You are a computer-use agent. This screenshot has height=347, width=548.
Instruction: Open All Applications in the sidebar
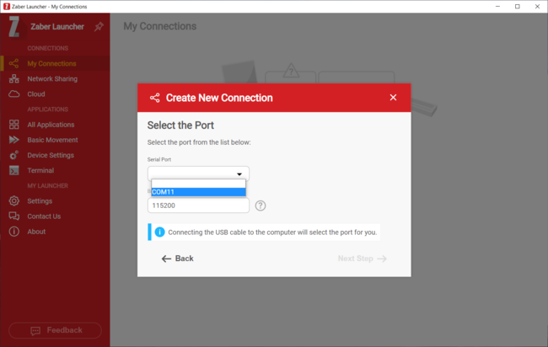click(x=51, y=125)
